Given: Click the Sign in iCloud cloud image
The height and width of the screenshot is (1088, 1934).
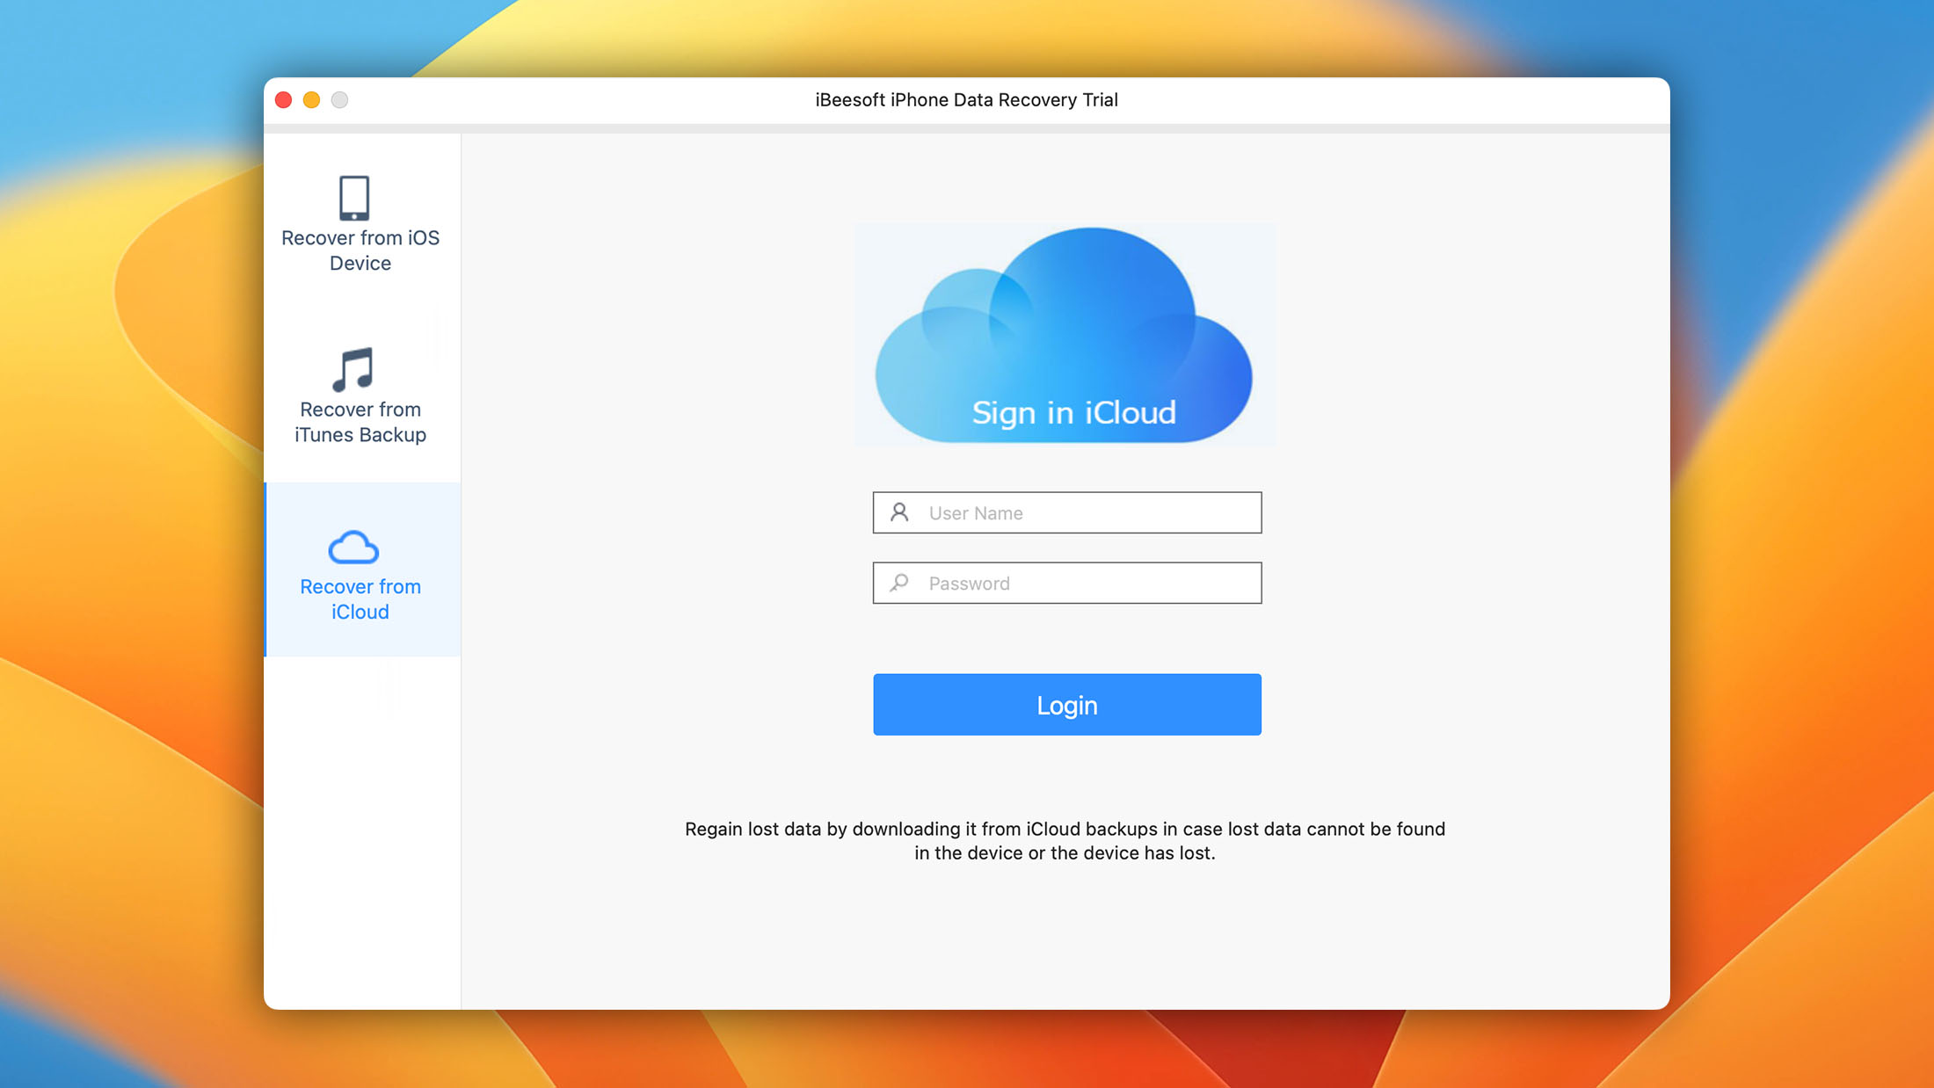Looking at the screenshot, I should [1065, 335].
